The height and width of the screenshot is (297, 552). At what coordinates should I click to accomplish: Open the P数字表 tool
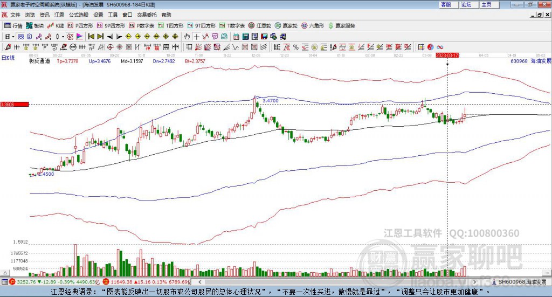click(142, 26)
